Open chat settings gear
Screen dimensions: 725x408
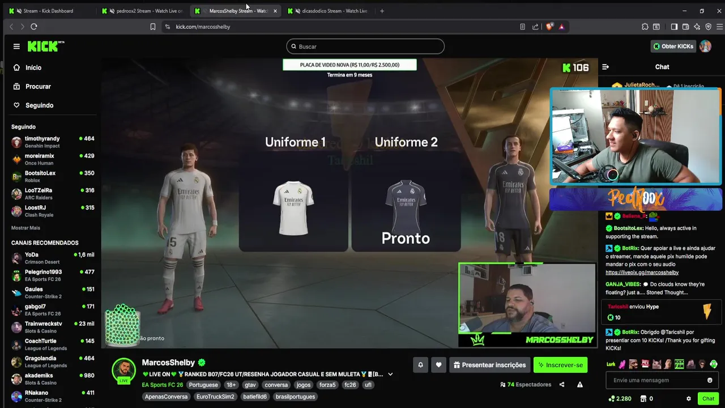coord(689,399)
